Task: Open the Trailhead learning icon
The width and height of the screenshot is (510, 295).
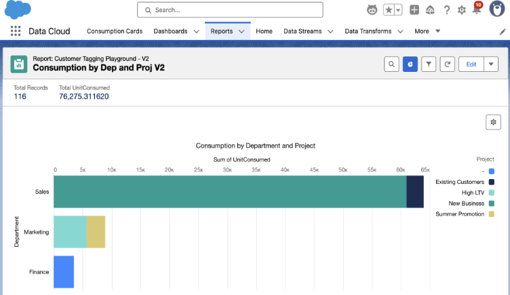Action: (430, 10)
